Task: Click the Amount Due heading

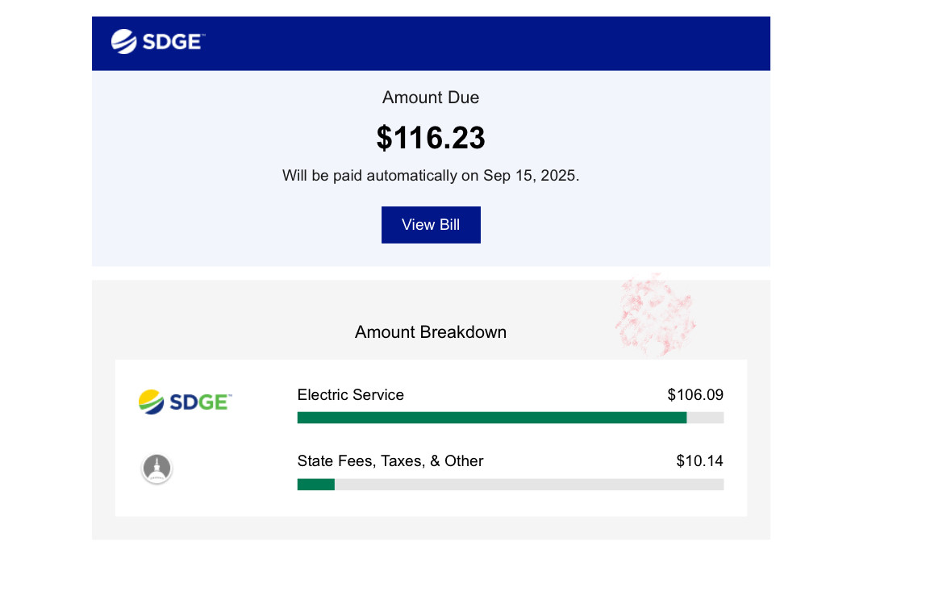Action: [431, 98]
